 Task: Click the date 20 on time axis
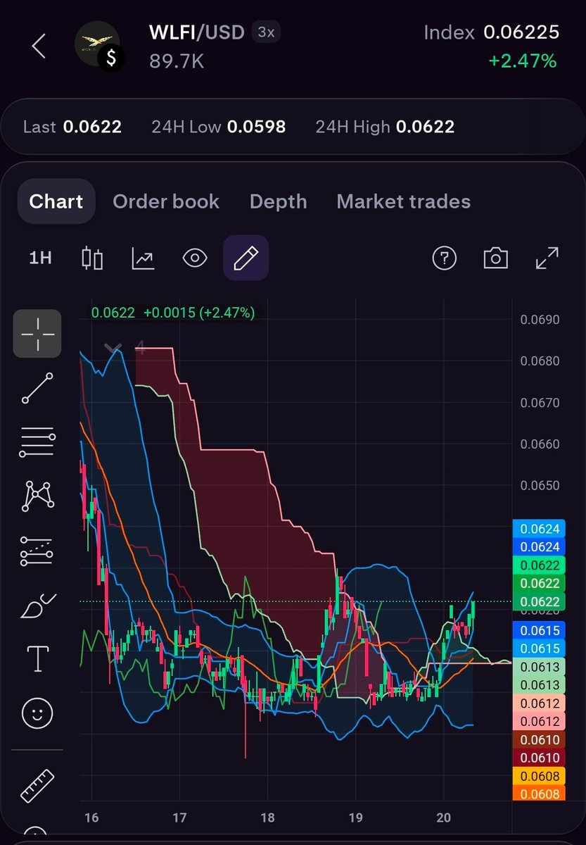click(443, 818)
